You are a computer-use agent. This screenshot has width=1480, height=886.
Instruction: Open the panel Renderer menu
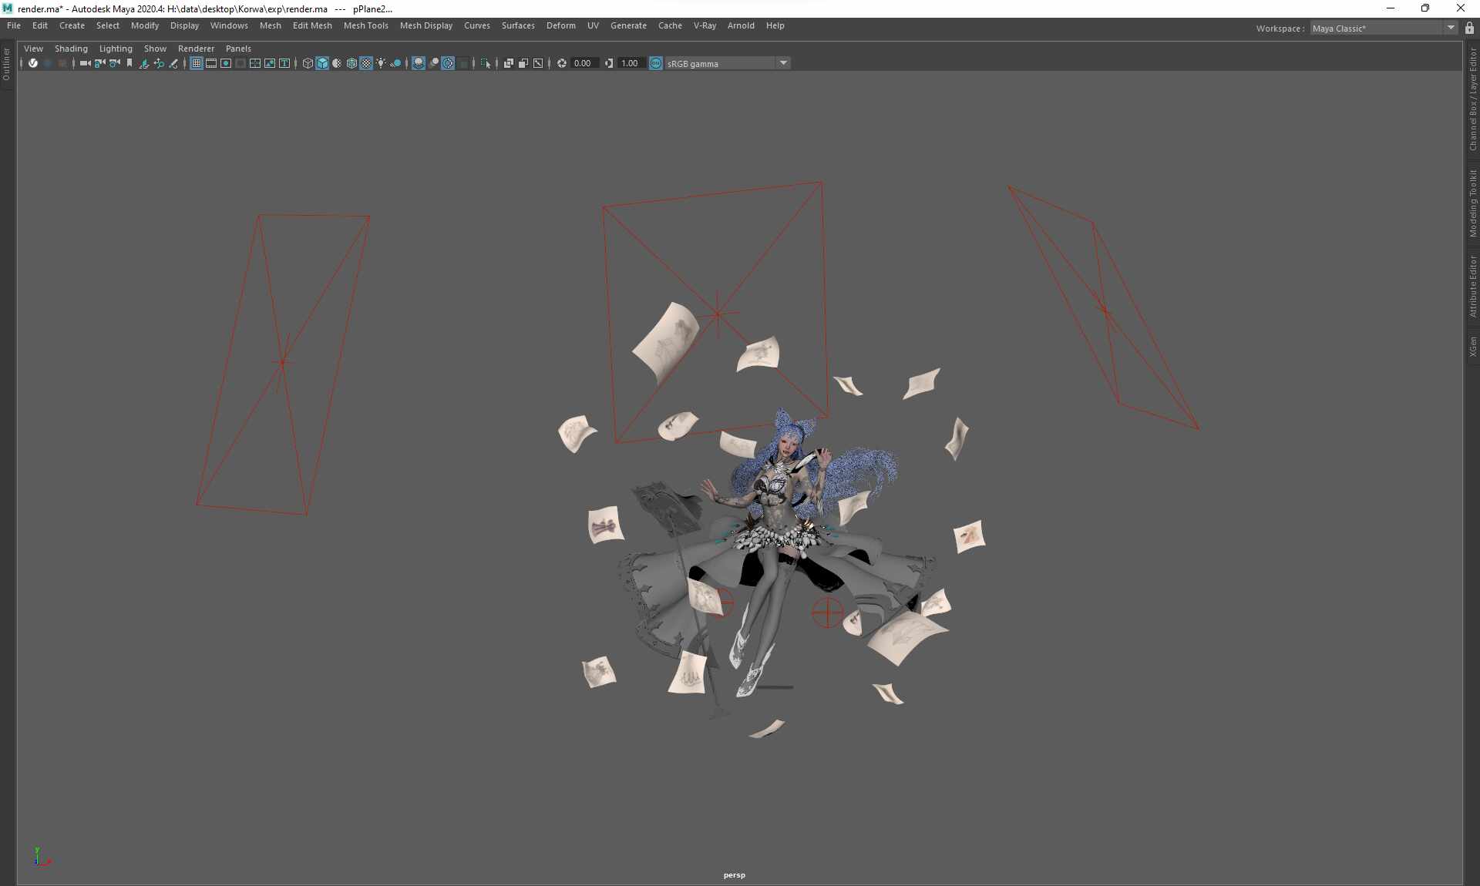point(196,49)
